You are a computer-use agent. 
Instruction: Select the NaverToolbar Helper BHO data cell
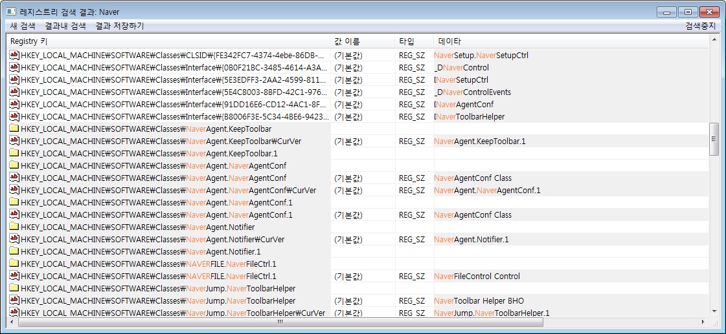[x=479, y=301]
